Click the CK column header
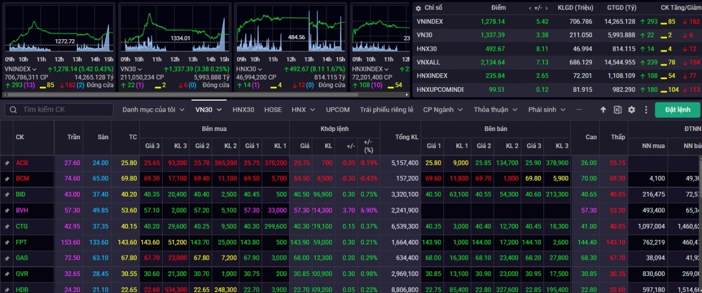702x293 pixels. (x=20, y=137)
